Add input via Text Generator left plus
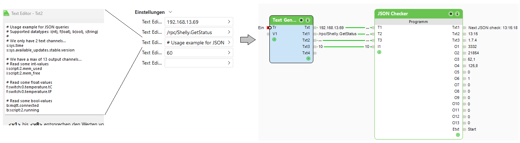 274,40
